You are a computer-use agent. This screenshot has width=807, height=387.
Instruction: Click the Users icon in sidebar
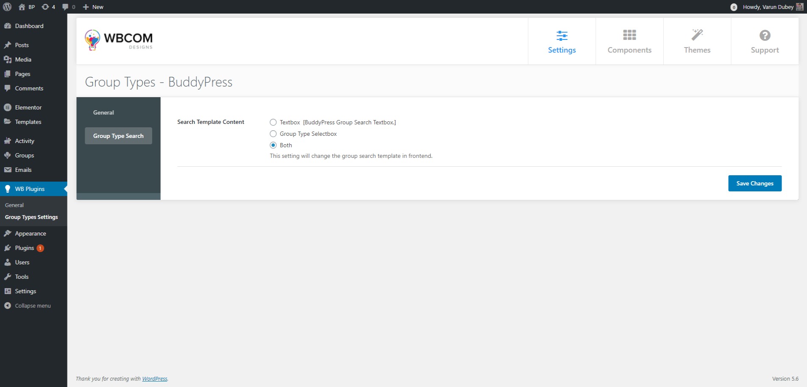point(8,262)
